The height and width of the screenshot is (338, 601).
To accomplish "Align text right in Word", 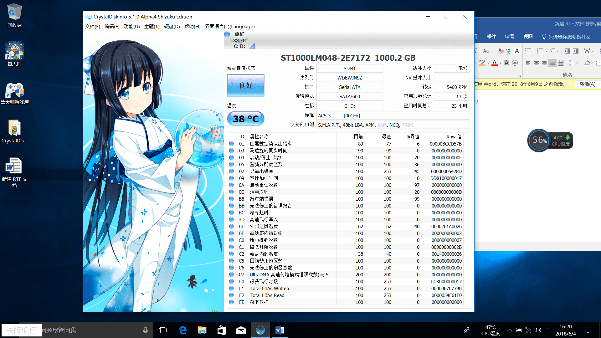I will (x=544, y=63).
